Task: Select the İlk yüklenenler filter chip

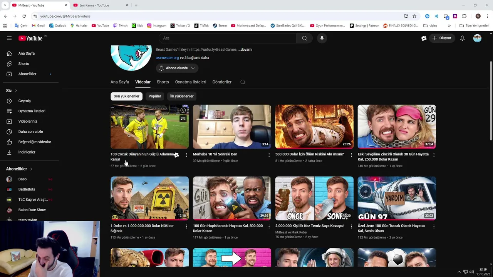Action: tap(182, 96)
